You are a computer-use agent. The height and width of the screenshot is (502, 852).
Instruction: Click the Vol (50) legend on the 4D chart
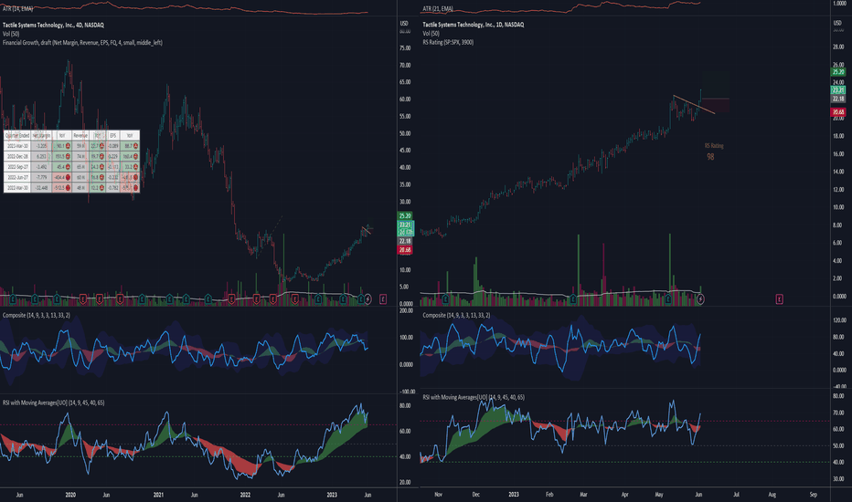pyautogui.click(x=11, y=34)
